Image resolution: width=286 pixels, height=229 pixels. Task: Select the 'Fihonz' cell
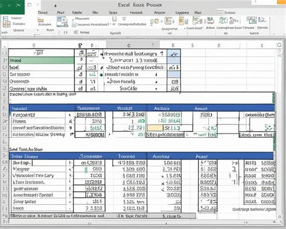coord(38,121)
